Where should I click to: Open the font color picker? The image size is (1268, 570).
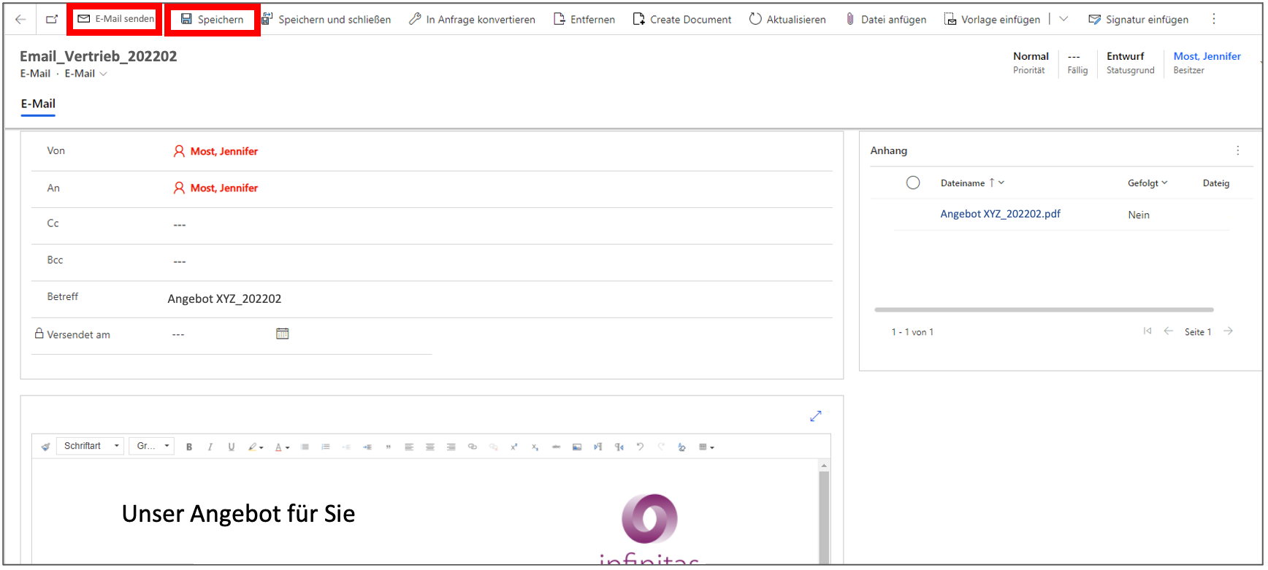[282, 447]
